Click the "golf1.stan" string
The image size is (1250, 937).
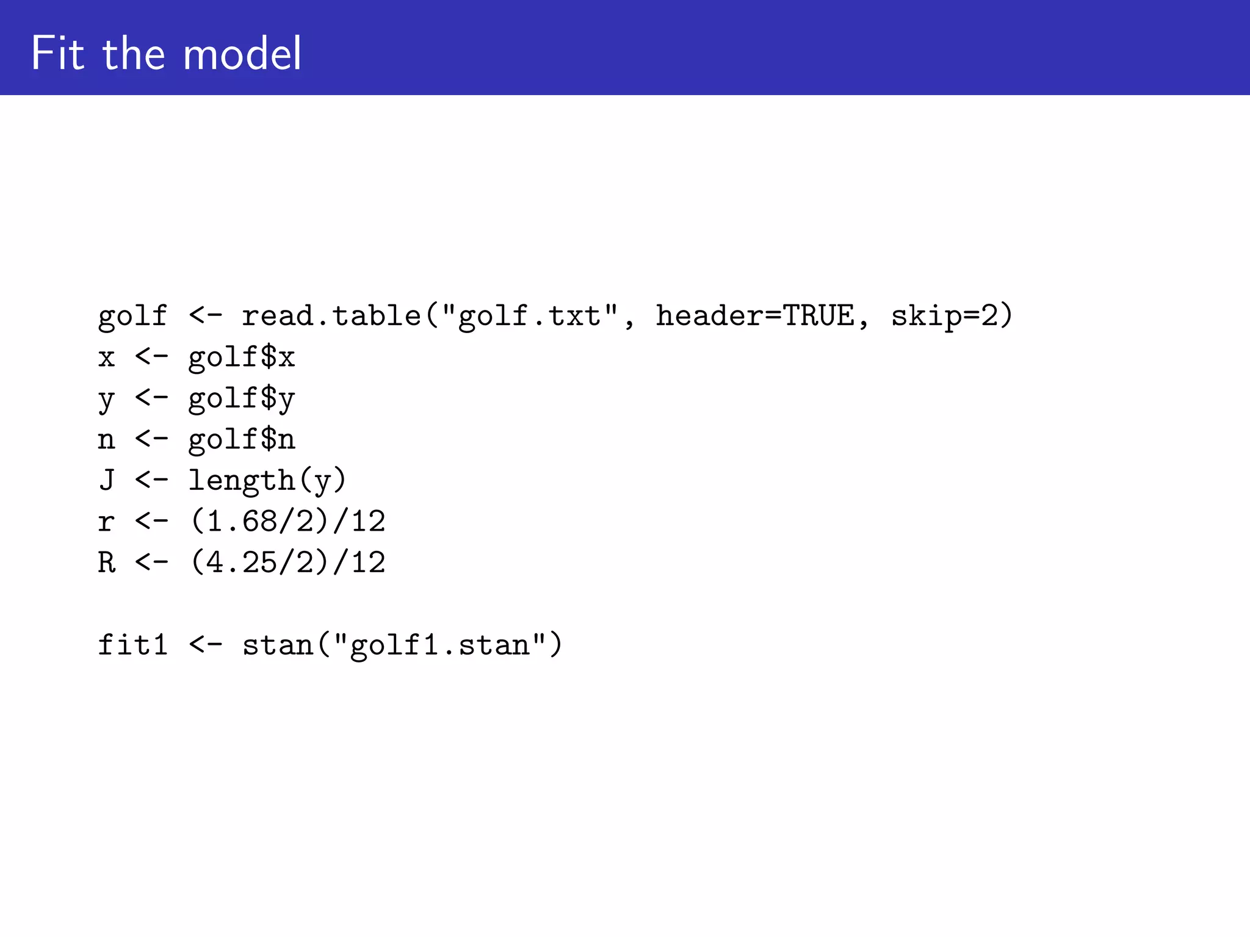[439, 645]
